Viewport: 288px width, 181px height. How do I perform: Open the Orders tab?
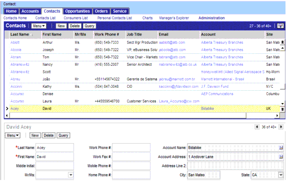[x=101, y=11]
